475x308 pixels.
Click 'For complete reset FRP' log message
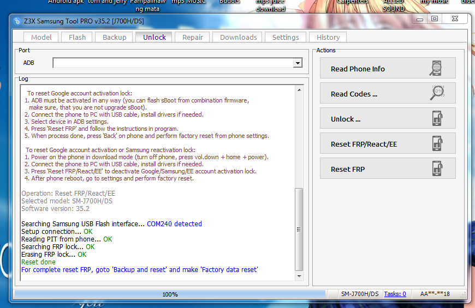click(140, 270)
